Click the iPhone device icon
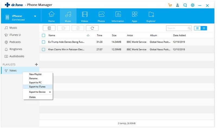 pyautogui.click(x=7, y=17)
